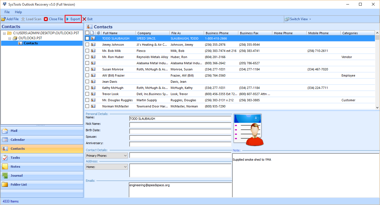Sort by the Mobile Phone column header
Screen dimensions: 380x205
tap(324, 33)
